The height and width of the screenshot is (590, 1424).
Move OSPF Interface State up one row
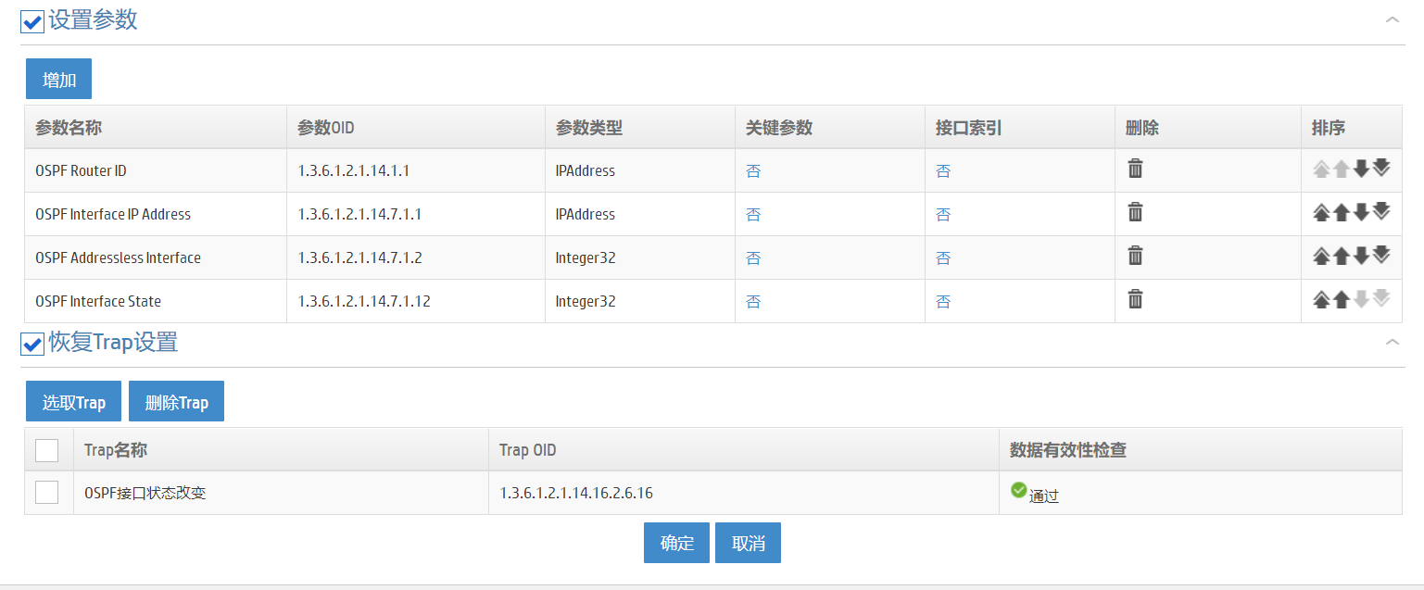coord(1341,299)
